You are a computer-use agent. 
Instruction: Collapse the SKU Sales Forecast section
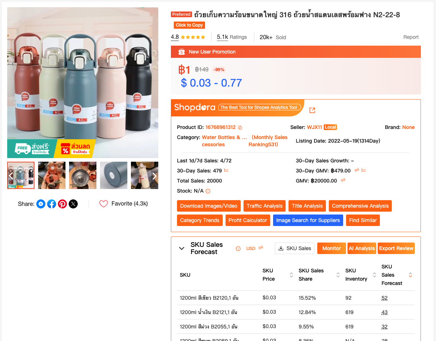pos(182,248)
